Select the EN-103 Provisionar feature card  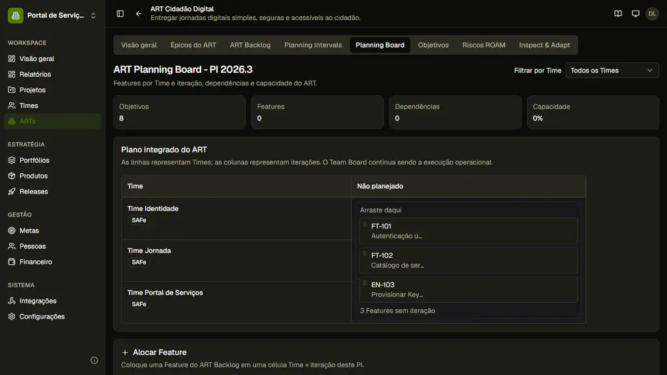pyautogui.click(x=468, y=290)
